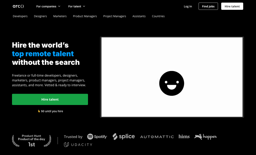Viewport: 256px width, 155px height.
Task: Click the smiley face video placeholder
Action: [172, 77]
